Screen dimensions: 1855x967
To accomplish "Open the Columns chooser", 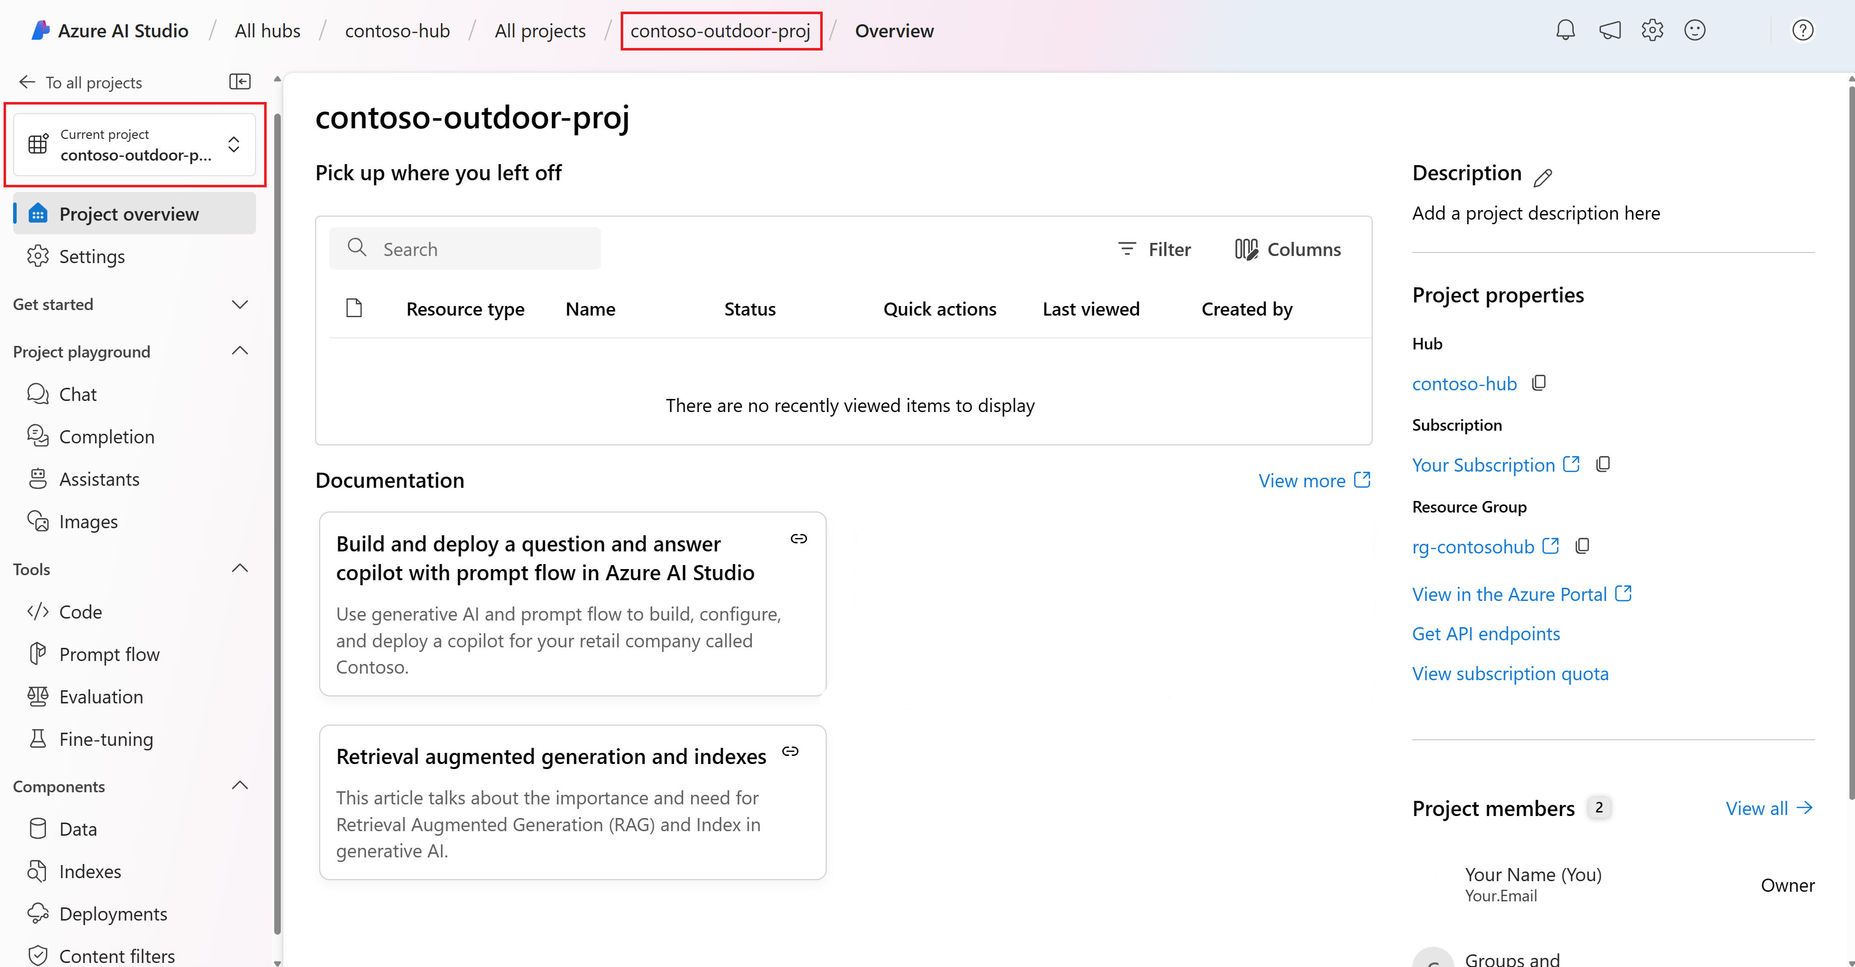I will (x=1287, y=249).
